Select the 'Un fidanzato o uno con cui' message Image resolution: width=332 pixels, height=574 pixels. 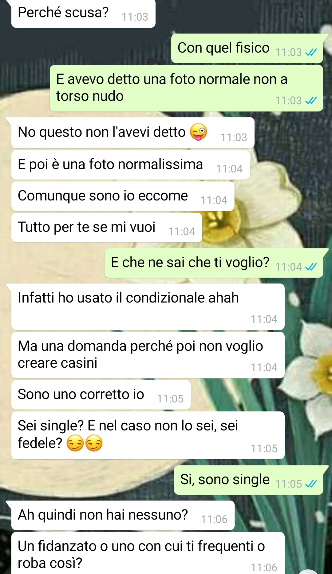148,553
